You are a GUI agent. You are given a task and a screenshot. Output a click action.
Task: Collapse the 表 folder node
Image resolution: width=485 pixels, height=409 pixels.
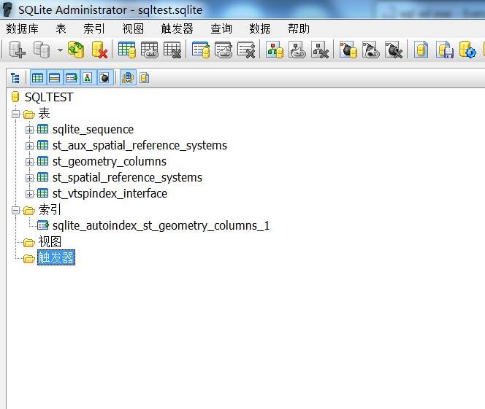[15, 114]
